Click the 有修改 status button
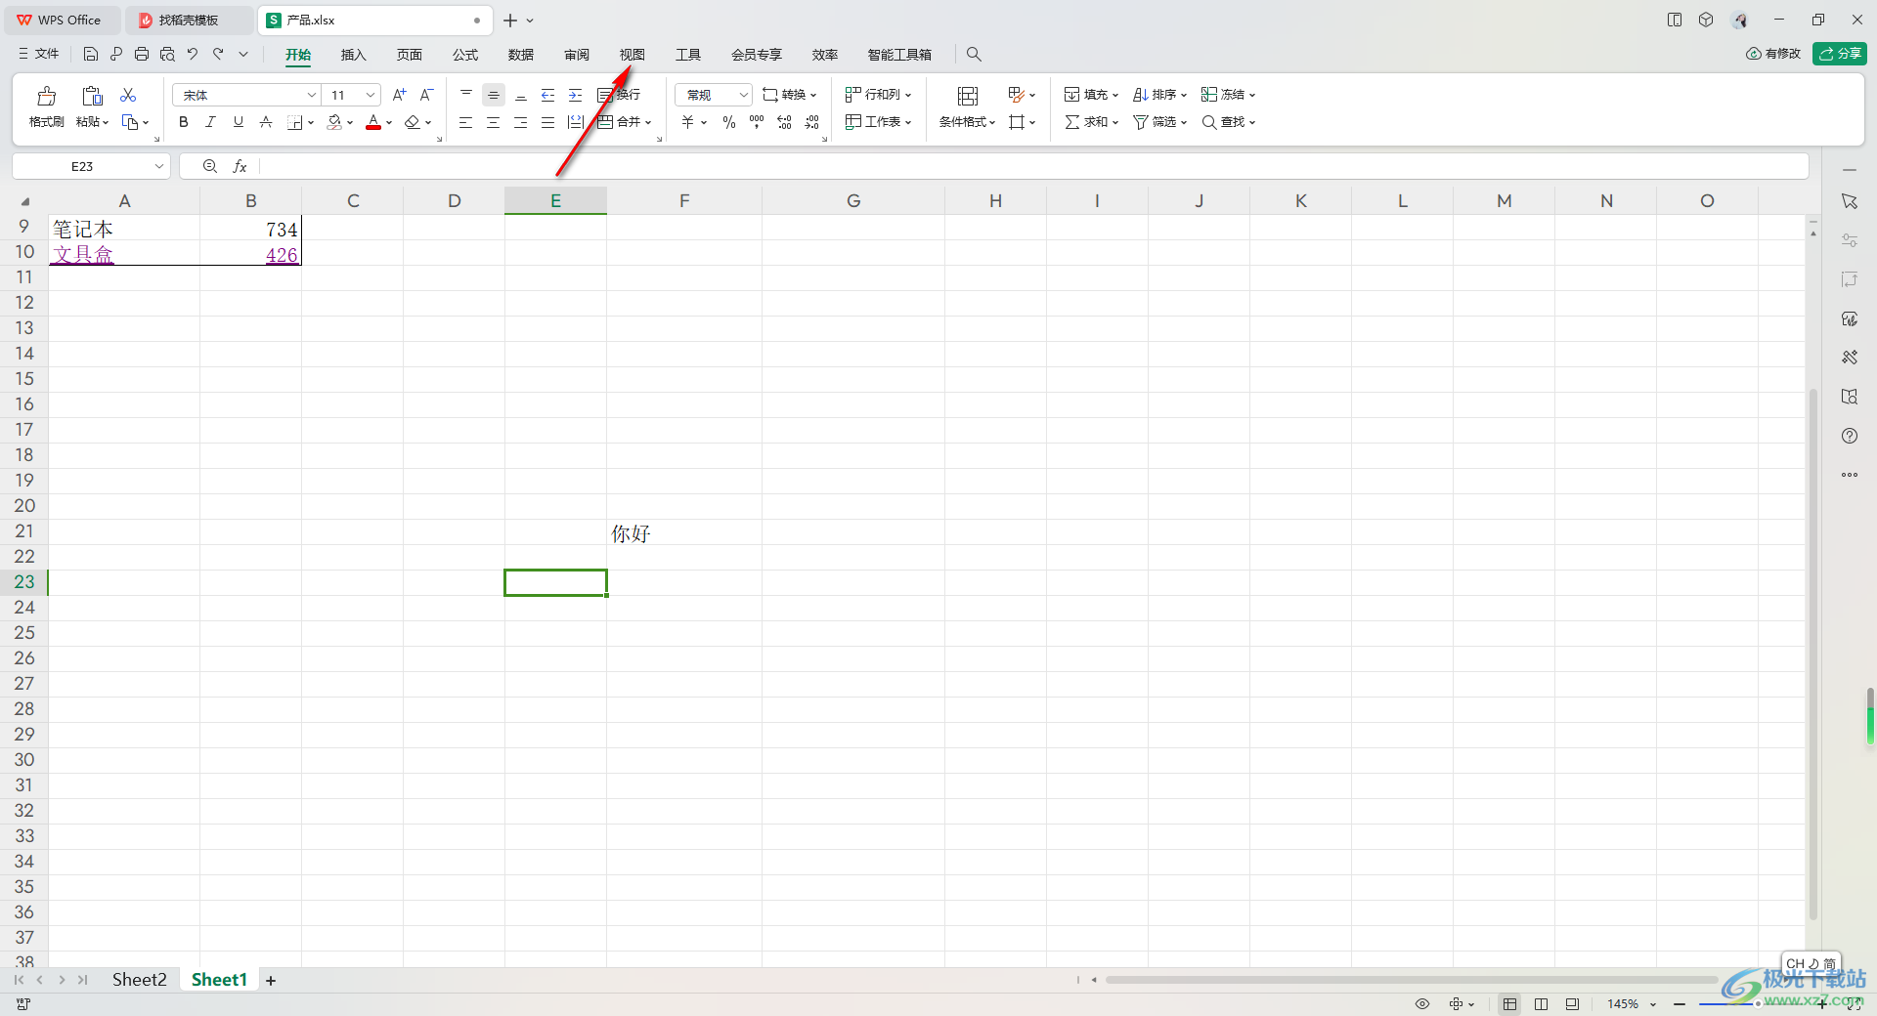Screen dimensions: 1877x1016 point(1773,54)
